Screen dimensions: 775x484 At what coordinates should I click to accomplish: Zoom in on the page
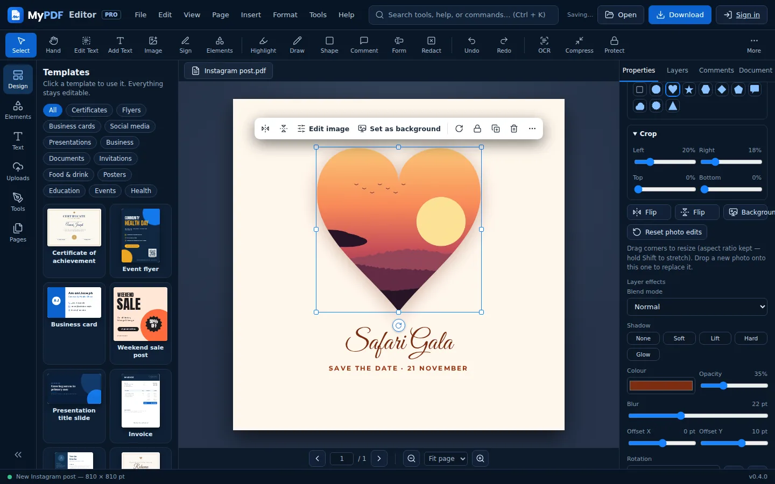pyautogui.click(x=481, y=459)
